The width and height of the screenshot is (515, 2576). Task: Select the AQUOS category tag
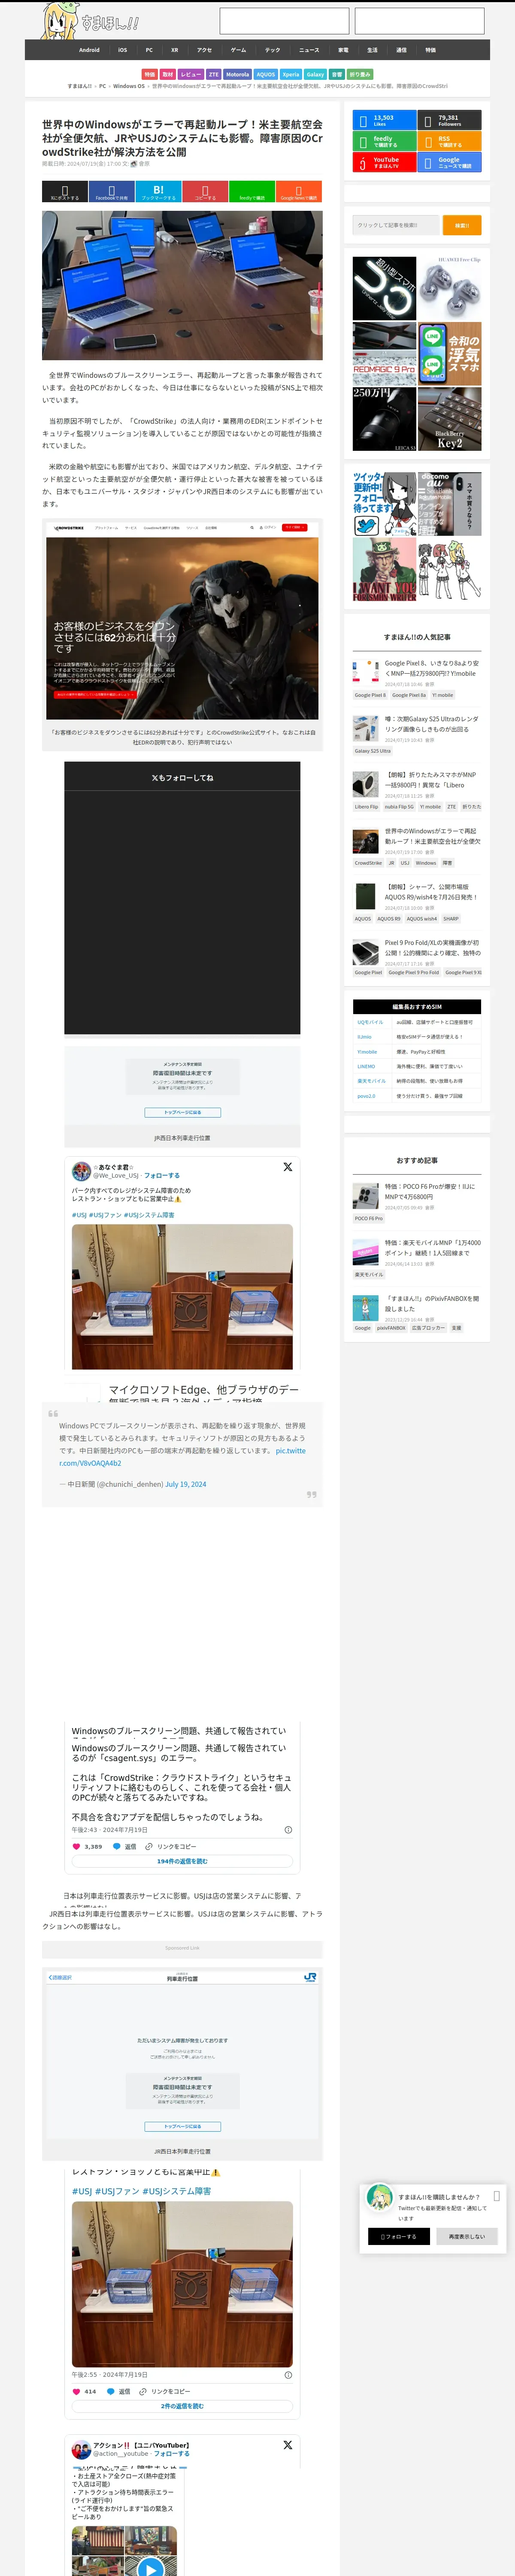tap(265, 74)
